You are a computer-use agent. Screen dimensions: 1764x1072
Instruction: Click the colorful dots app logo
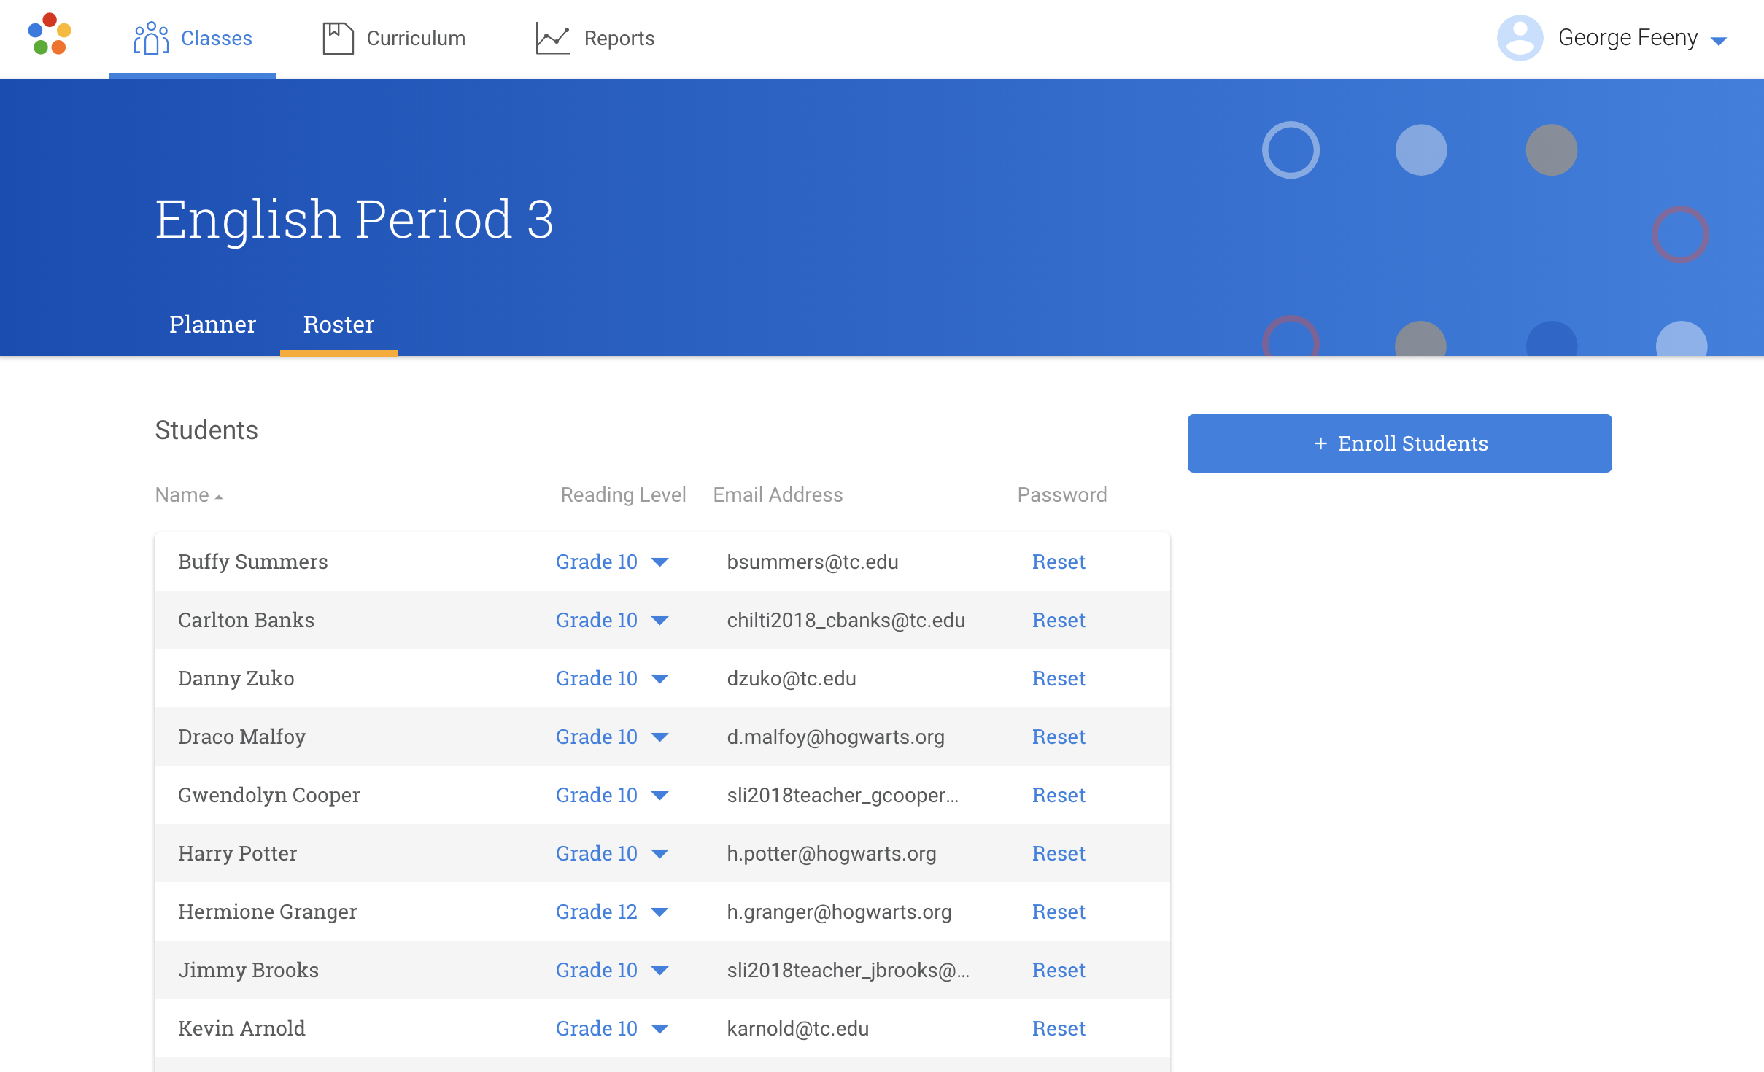coord(50,34)
